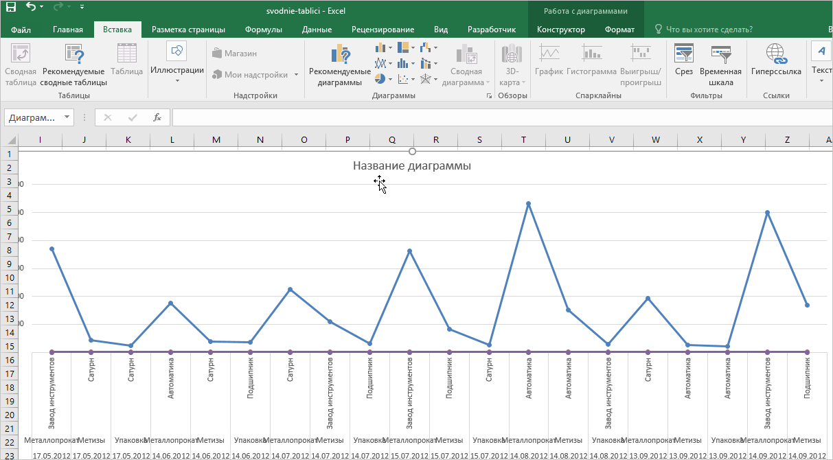This screenshot has height=460, width=833.
Task: Open the Name Box dropdown arrow
Action: [x=67, y=117]
